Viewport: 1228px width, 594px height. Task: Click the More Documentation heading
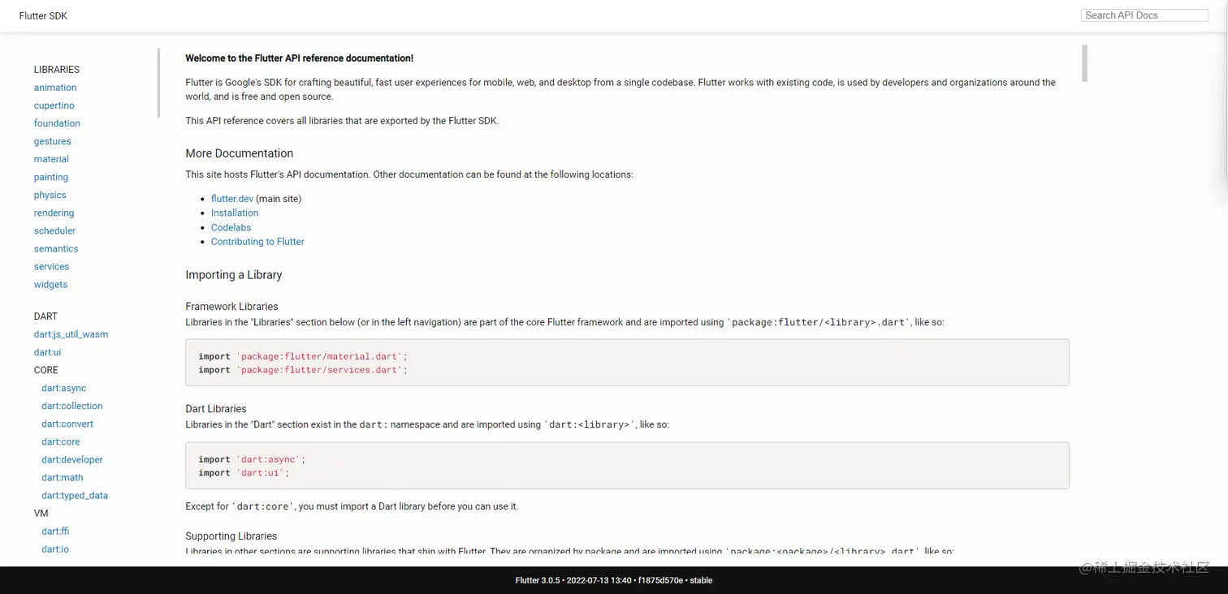point(239,153)
